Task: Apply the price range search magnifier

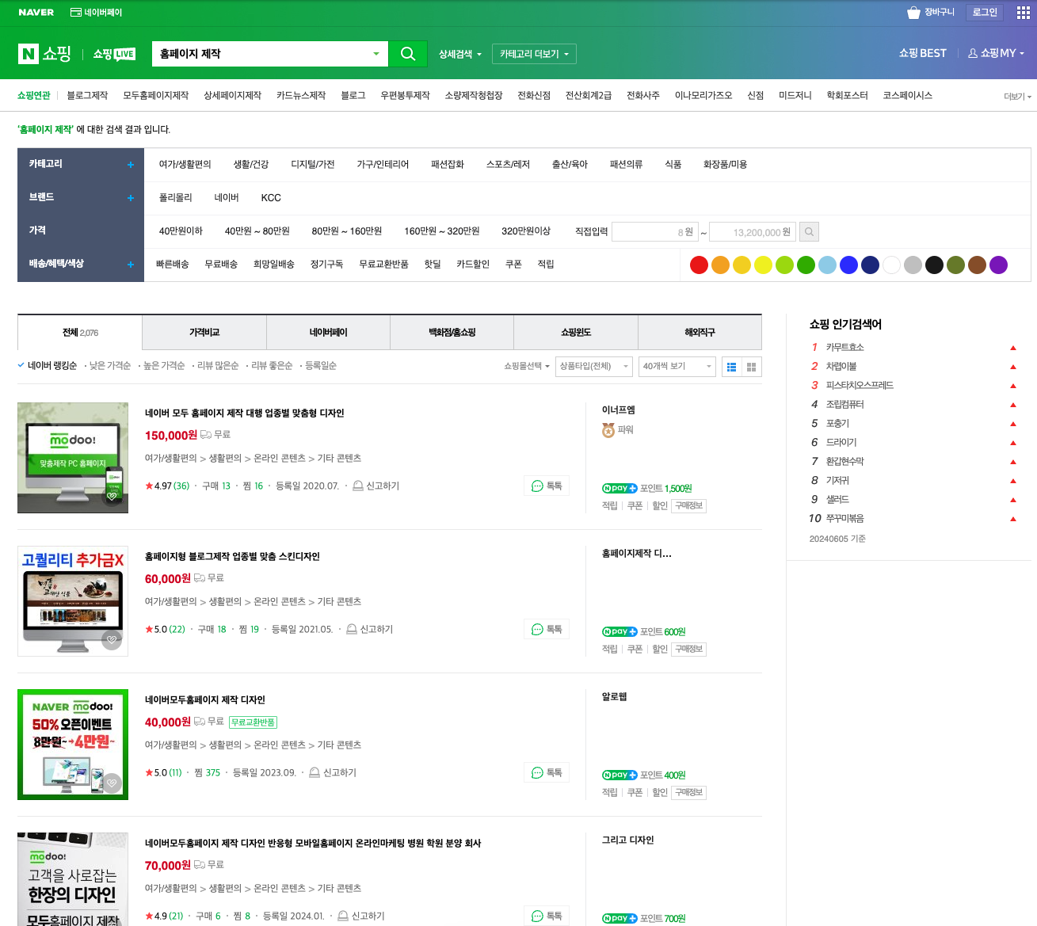Action: [809, 232]
